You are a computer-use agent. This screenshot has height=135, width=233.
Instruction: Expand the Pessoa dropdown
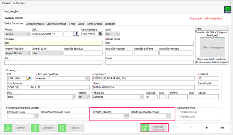[28, 34]
